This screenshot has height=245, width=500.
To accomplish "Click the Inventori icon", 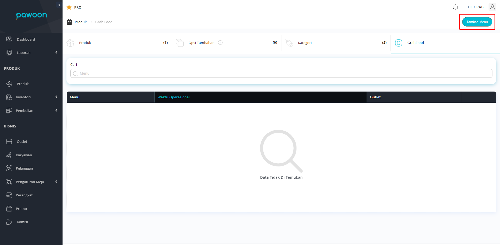I will click(x=9, y=97).
